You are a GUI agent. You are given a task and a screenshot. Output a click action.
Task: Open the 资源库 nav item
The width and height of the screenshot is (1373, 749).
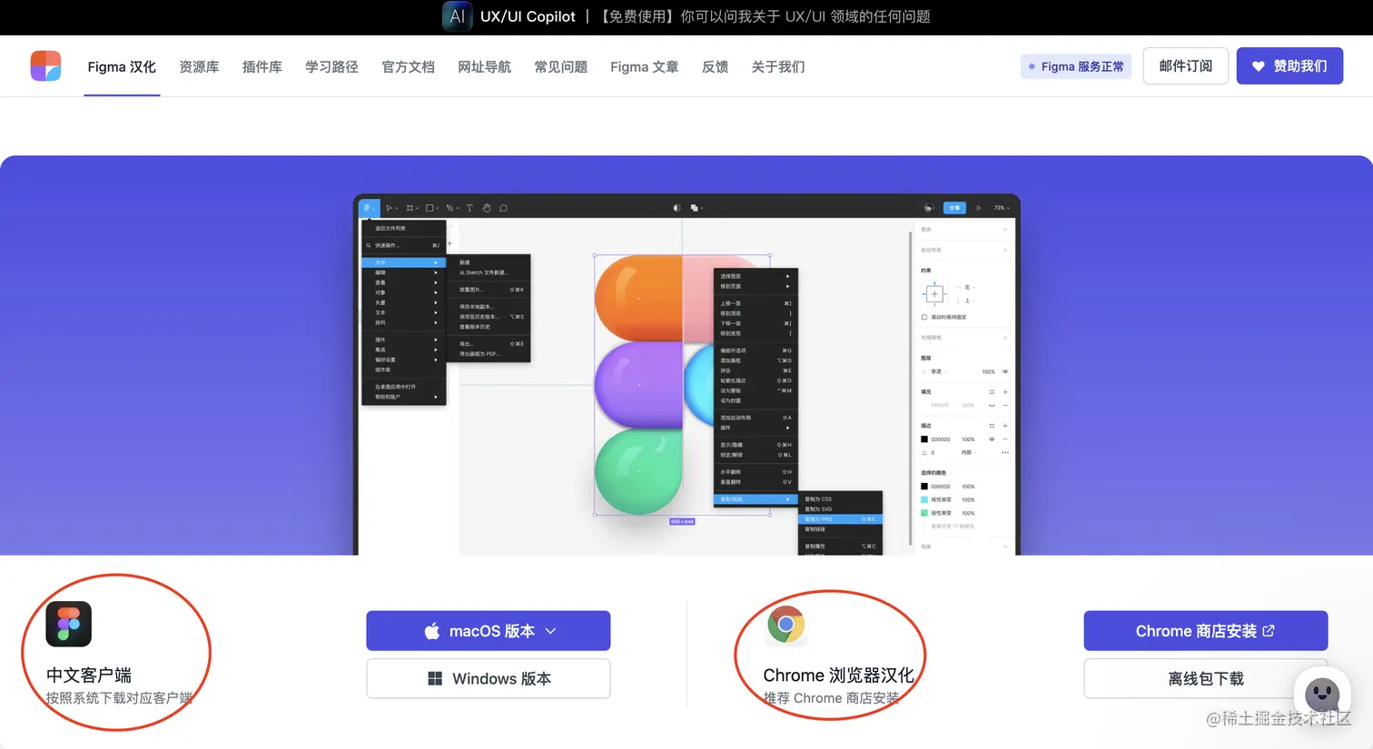pos(199,67)
